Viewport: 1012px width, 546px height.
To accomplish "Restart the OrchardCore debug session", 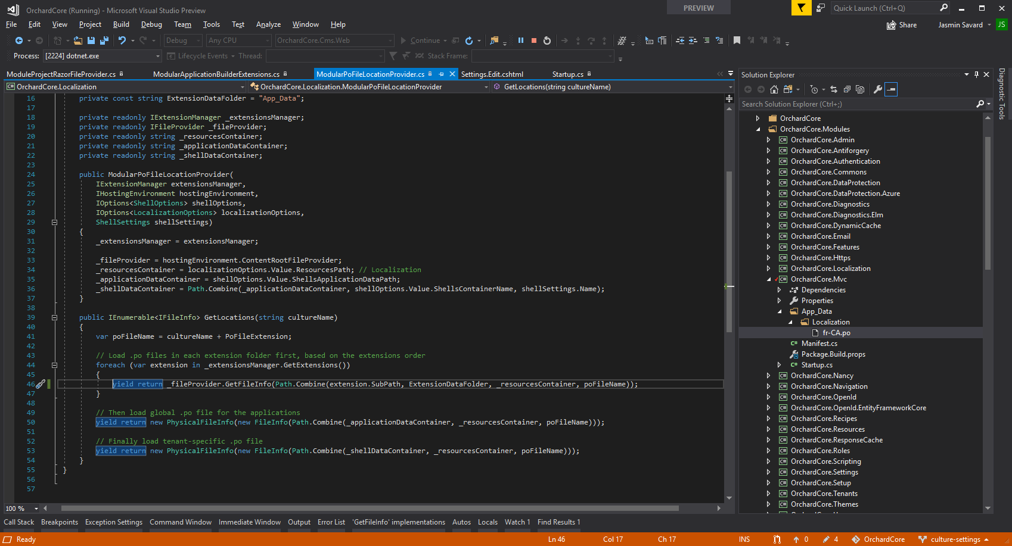I will point(547,40).
